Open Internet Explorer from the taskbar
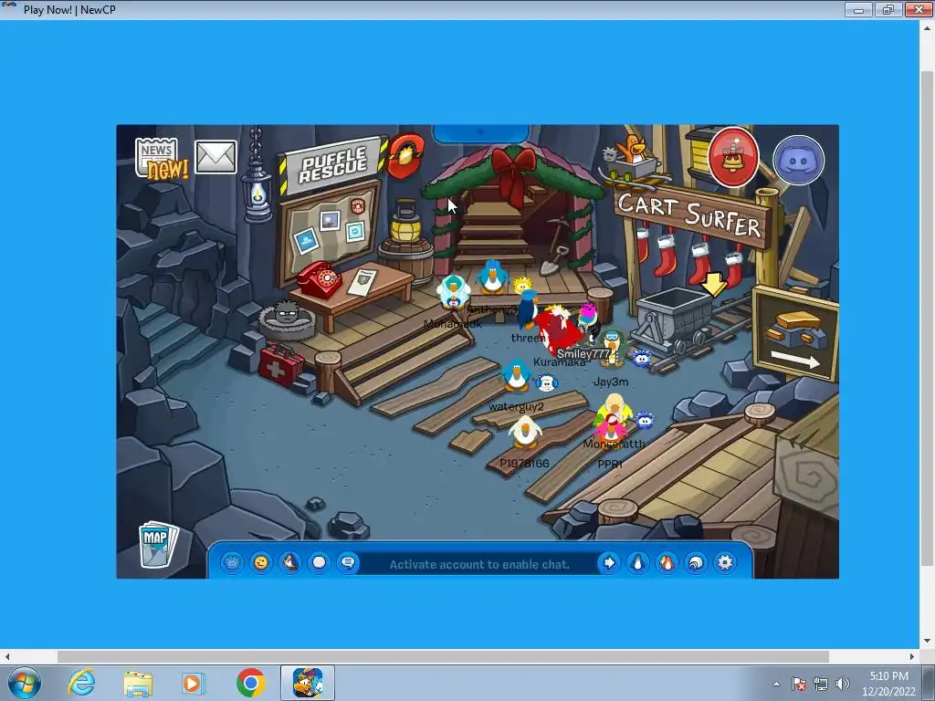 point(81,683)
